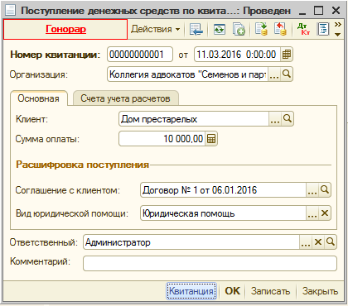Click the document structure report icon
The image size is (348, 306).
tap(323, 29)
